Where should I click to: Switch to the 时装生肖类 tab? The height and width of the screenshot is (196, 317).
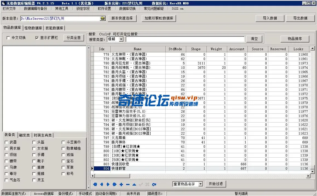click(43, 135)
